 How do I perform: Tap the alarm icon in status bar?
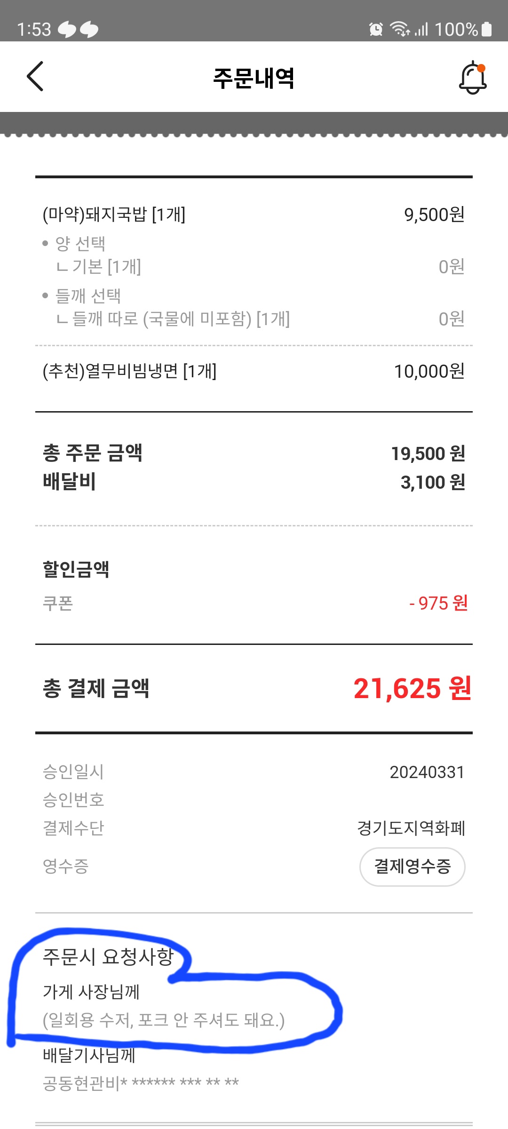(x=376, y=29)
